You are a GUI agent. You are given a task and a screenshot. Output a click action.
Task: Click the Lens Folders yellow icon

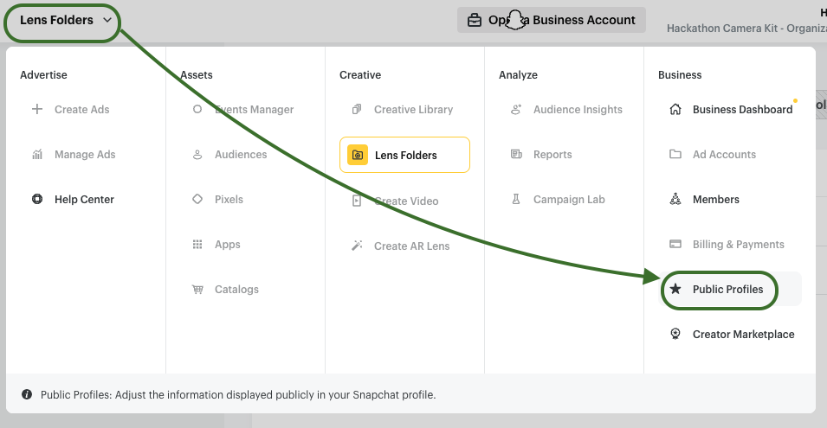coord(357,155)
